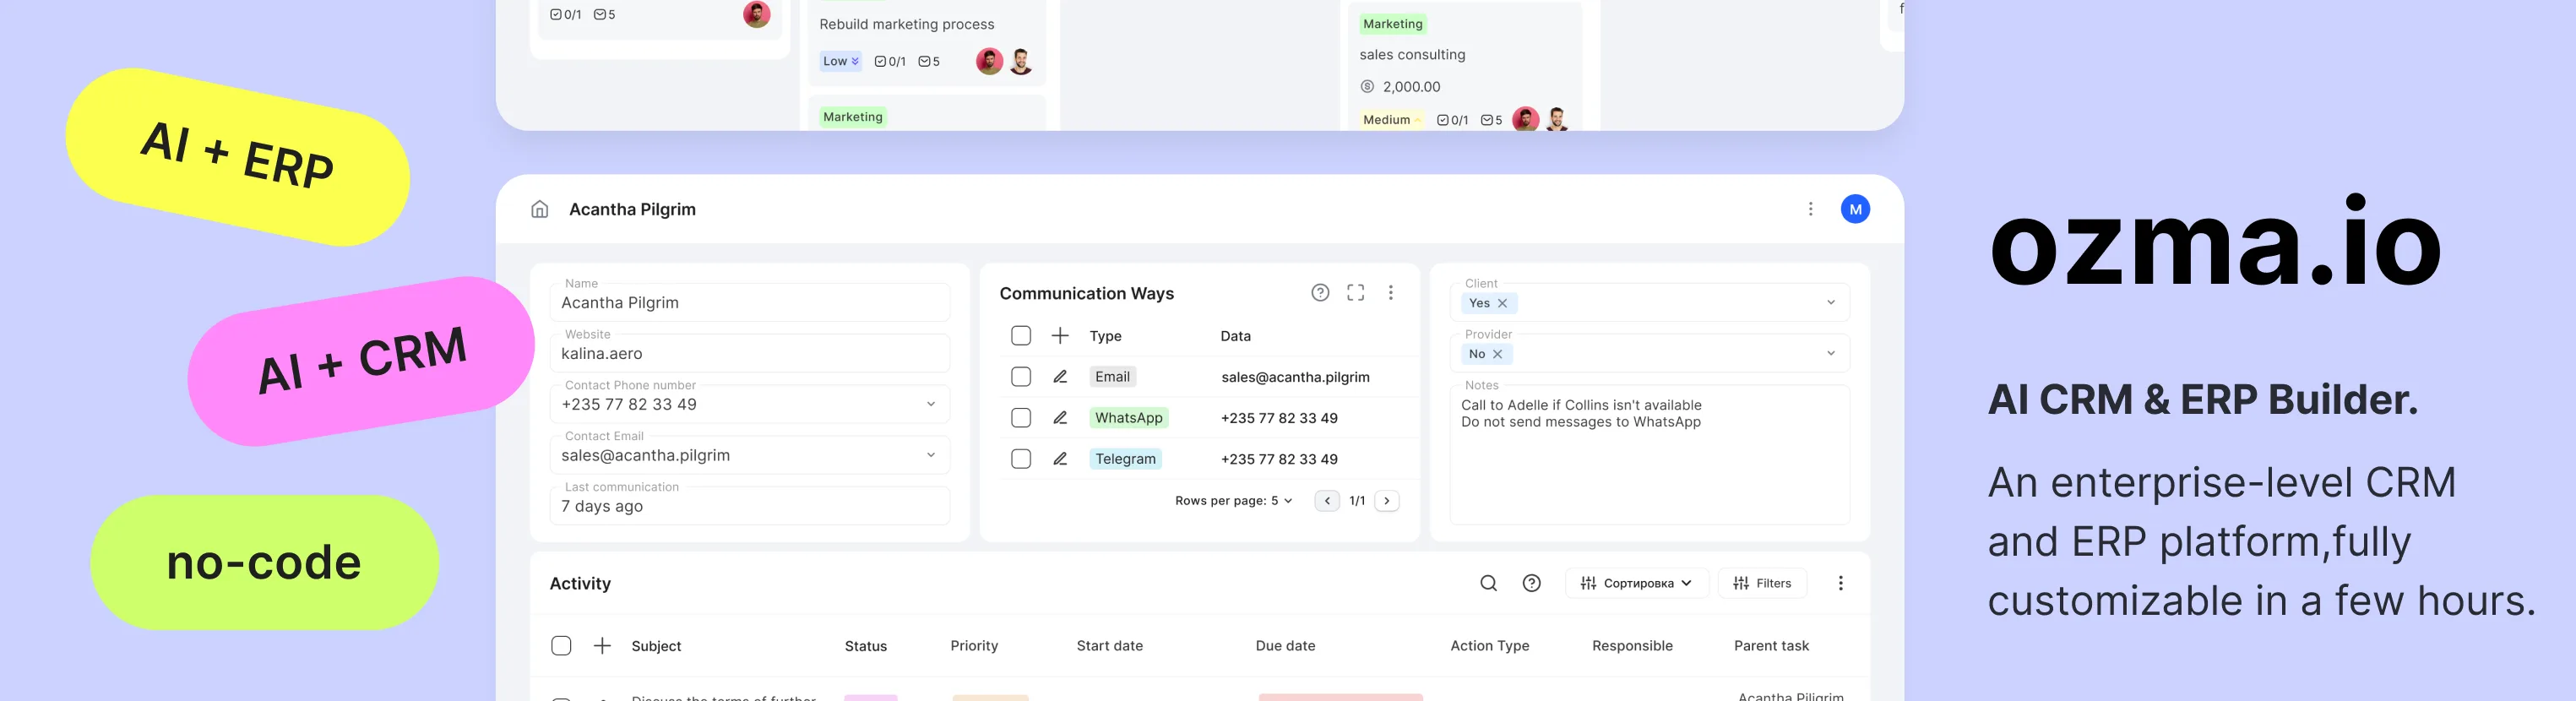
Task: Click the Type column header
Action: 1105,336
